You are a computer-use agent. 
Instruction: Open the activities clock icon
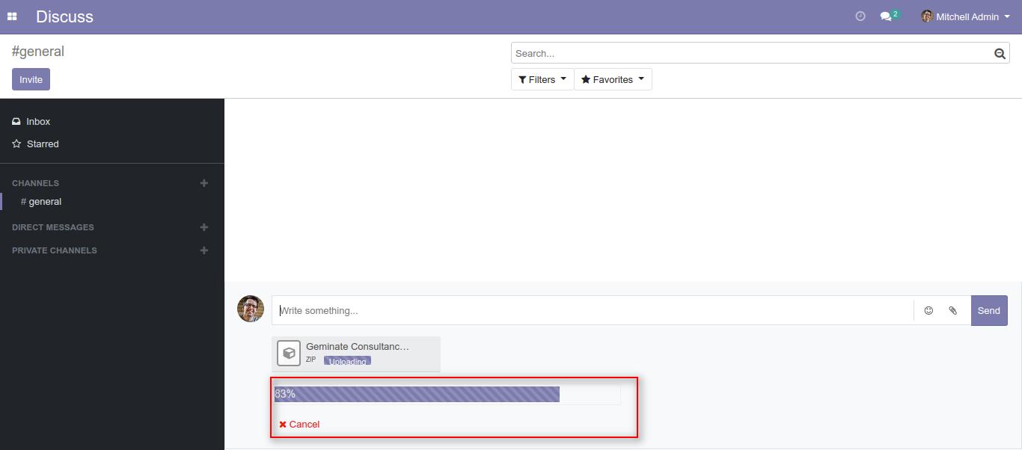pyautogui.click(x=860, y=16)
